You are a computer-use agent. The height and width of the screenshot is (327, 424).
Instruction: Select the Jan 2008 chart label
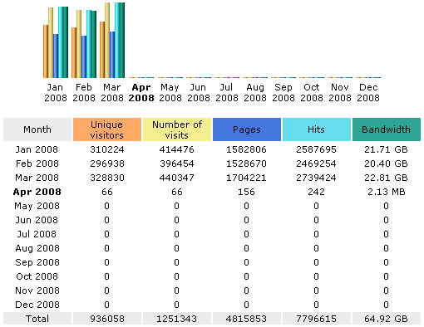point(56,92)
